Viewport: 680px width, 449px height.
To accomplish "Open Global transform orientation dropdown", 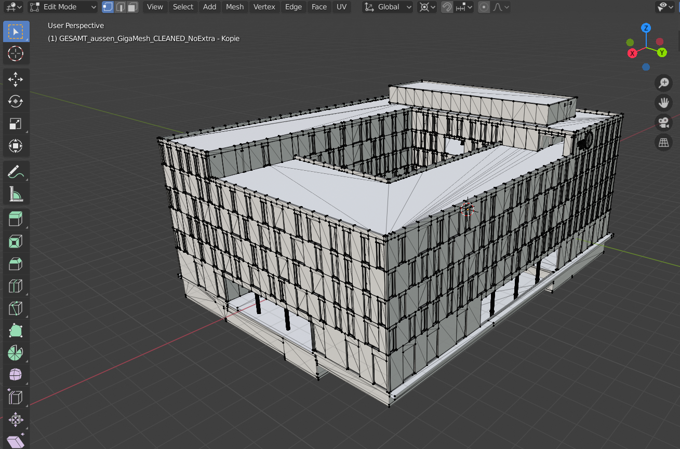I will pyautogui.click(x=388, y=7).
